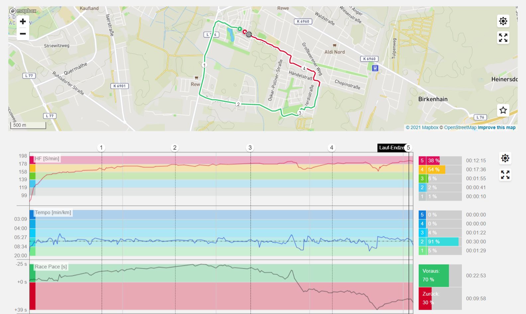Screen dimensions: 526x314
Task: Mark route as favorite with star icon
Action: pyautogui.click(x=503, y=110)
